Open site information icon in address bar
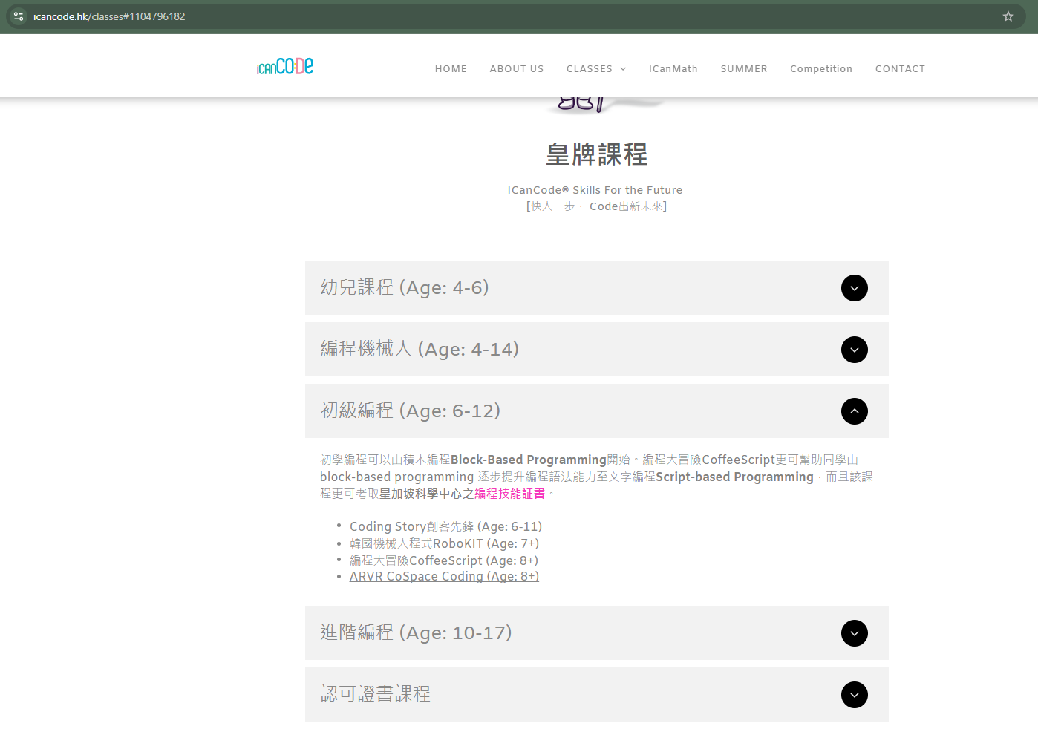 pyautogui.click(x=19, y=16)
